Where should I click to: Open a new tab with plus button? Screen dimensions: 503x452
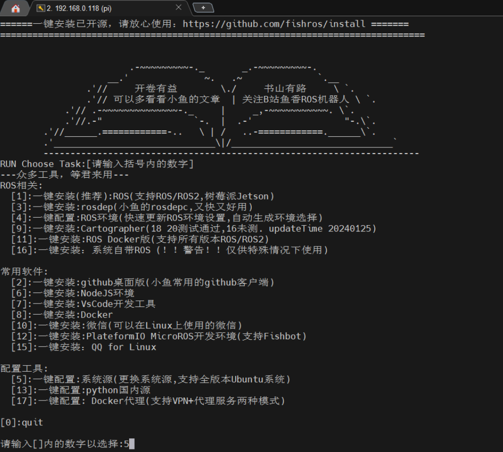[x=203, y=8]
